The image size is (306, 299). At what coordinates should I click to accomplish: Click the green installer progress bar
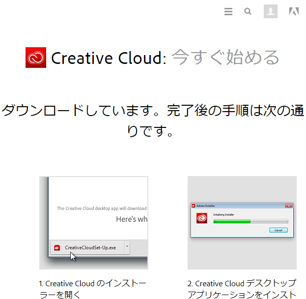[251, 221]
